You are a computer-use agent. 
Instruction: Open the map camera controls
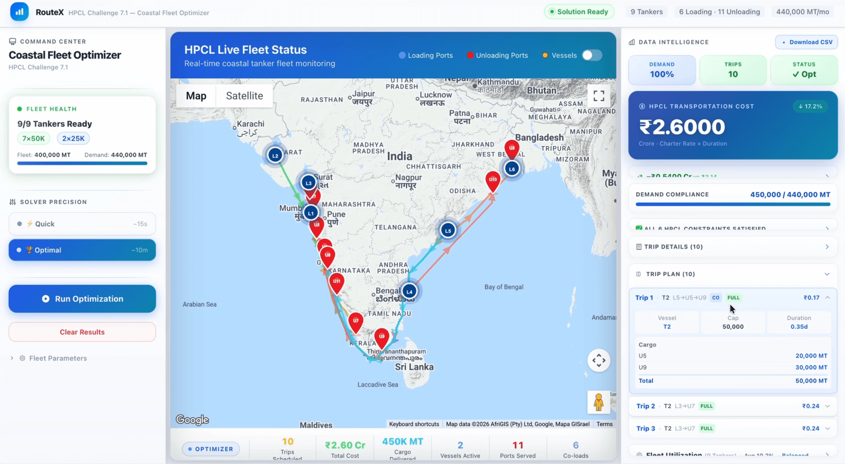[599, 360]
